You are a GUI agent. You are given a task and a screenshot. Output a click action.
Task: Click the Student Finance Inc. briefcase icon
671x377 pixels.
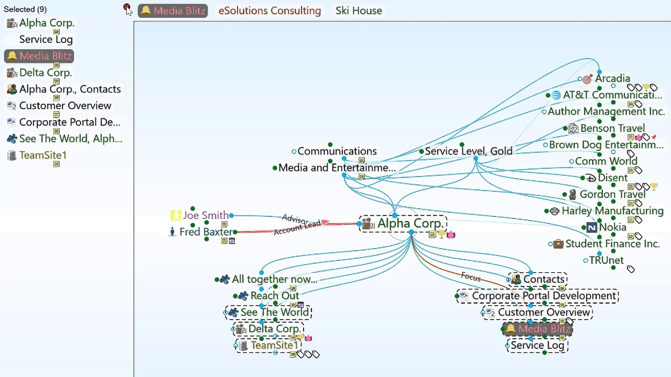tap(558, 244)
